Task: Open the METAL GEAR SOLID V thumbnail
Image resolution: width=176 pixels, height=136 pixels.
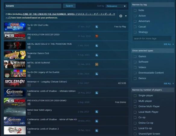Action: click(15, 45)
